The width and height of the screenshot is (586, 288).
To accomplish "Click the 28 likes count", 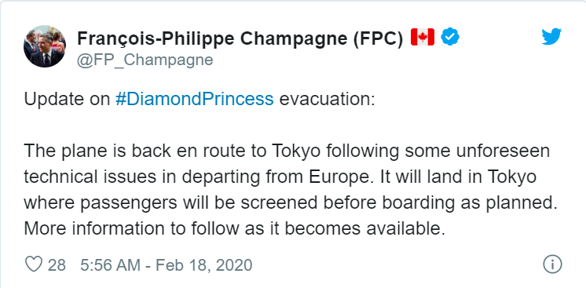I will 57,264.
